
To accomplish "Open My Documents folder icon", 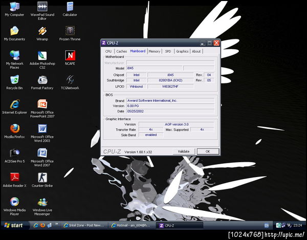I will tap(14, 34).
